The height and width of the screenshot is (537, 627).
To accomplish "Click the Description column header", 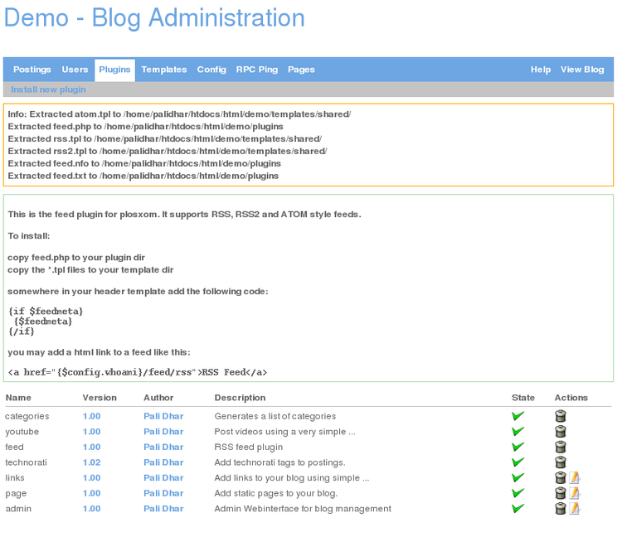I will [x=240, y=398].
